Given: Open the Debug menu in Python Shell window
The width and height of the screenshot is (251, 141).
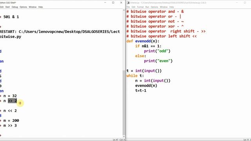Looking at the screenshot, I should pyautogui.click(x=15, y=7).
